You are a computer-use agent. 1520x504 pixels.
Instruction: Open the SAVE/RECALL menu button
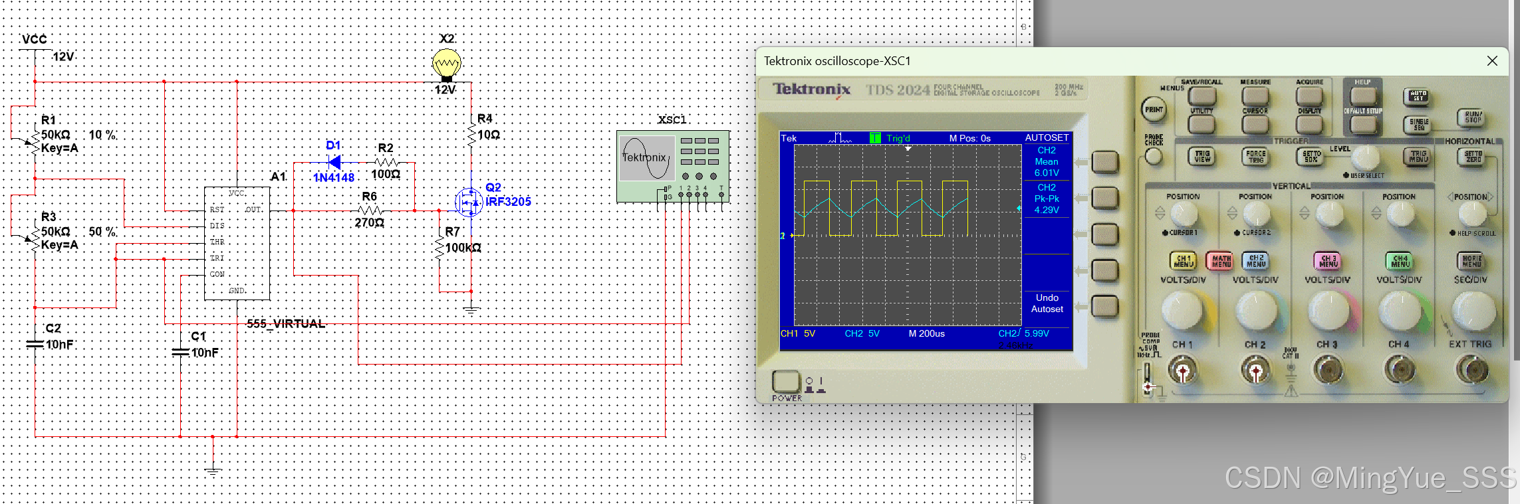click(1201, 96)
